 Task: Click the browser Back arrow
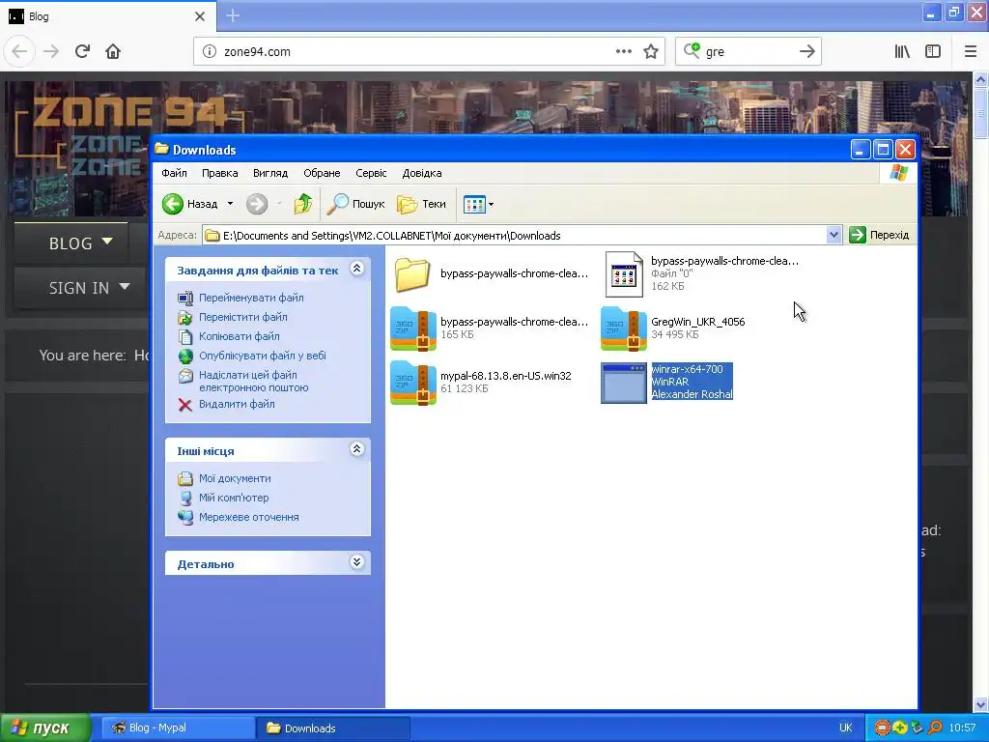(19, 51)
